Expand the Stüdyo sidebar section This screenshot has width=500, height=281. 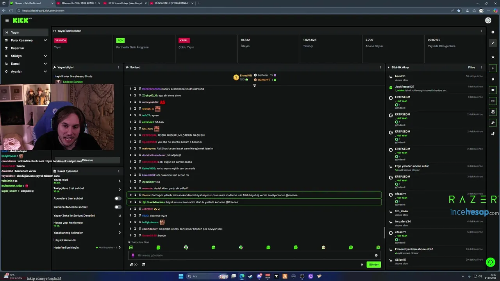45,56
